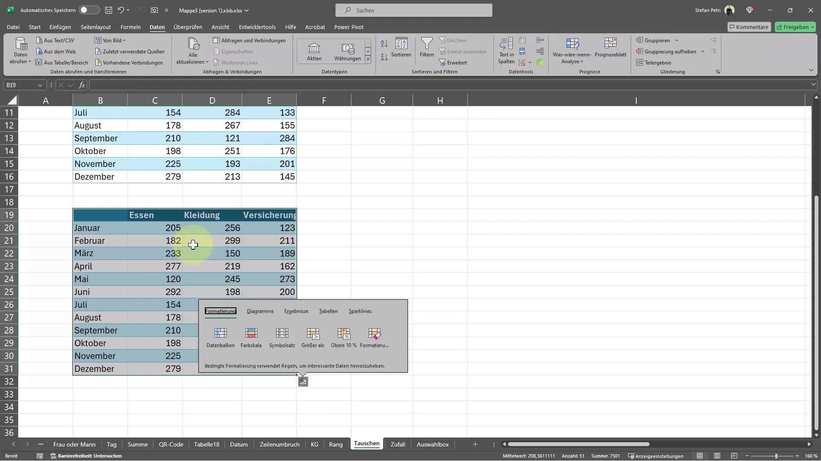Switch to normal view in the status bar
The image size is (821, 461).
coord(700,456)
